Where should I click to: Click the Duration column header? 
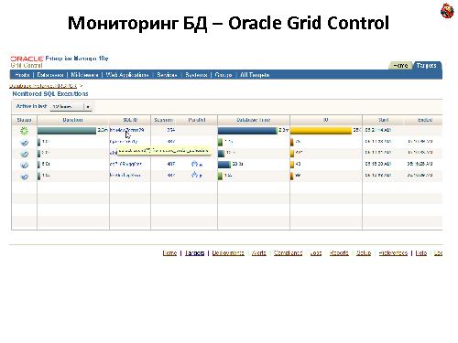tap(72, 120)
